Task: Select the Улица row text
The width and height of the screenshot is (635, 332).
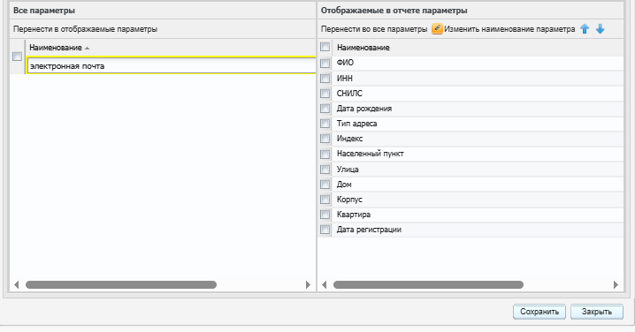Action: [348, 170]
